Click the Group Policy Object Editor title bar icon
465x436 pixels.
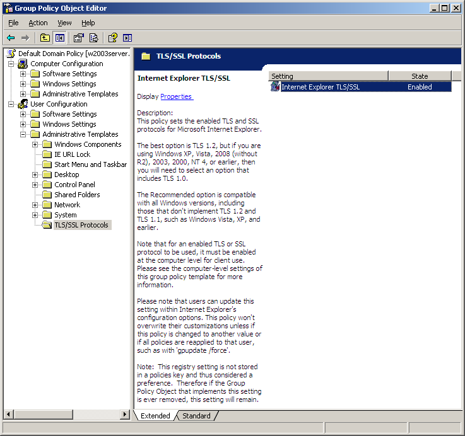(9, 8)
